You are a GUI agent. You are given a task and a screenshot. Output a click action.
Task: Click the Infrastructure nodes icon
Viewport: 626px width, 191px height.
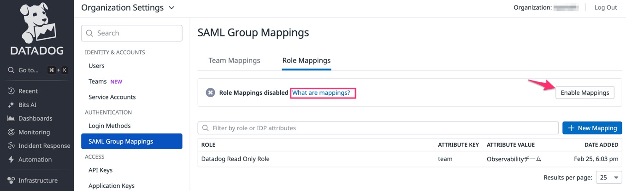click(x=12, y=180)
